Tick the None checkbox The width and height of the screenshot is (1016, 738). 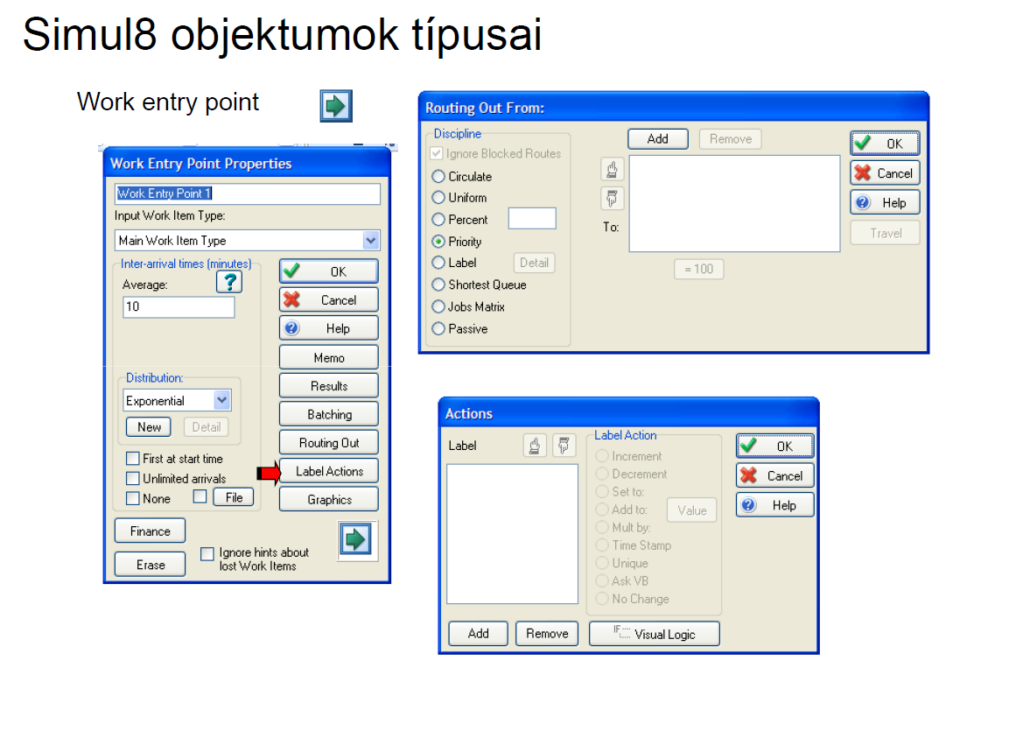(133, 499)
